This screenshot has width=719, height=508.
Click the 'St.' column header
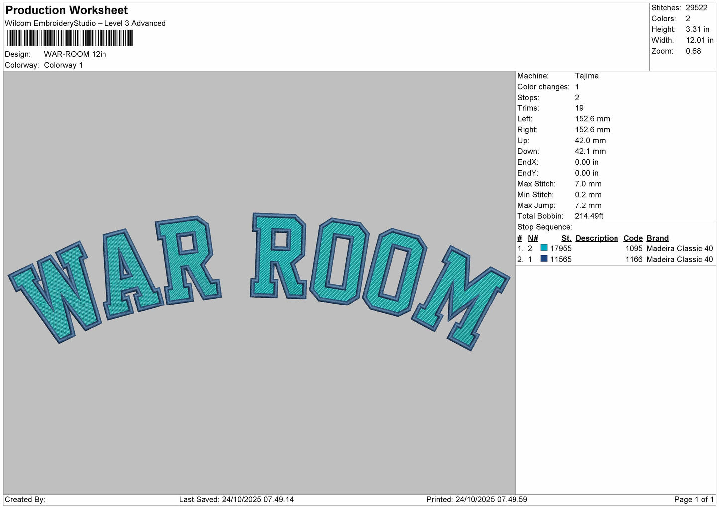[566, 238]
